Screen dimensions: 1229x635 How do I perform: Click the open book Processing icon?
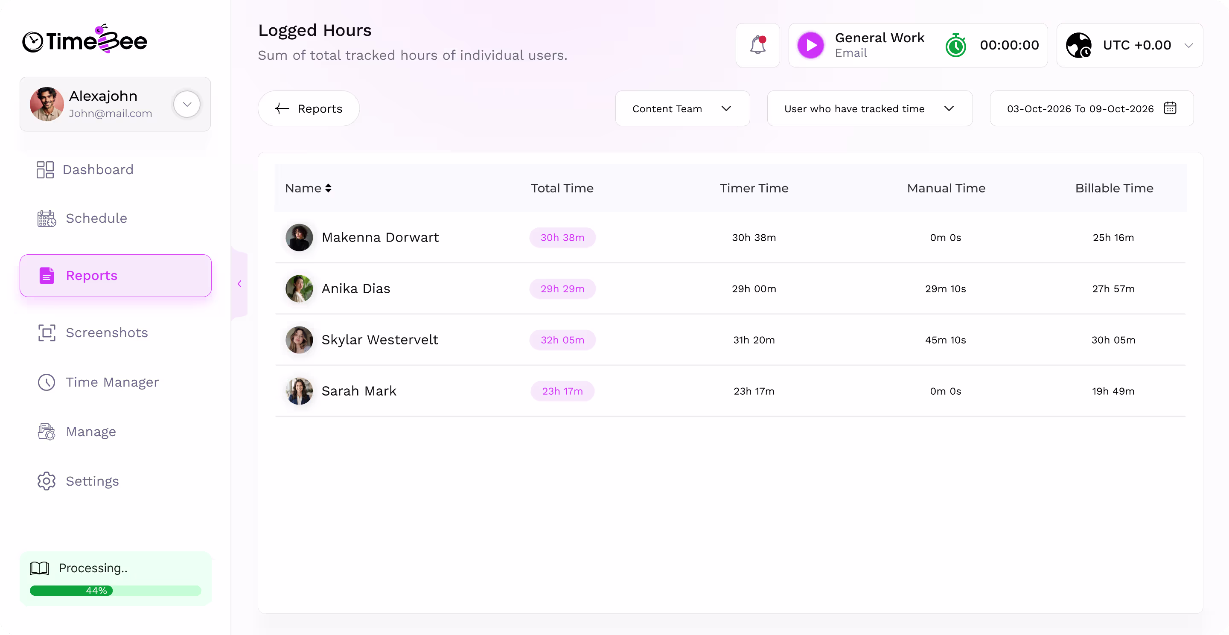(x=39, y=568)
